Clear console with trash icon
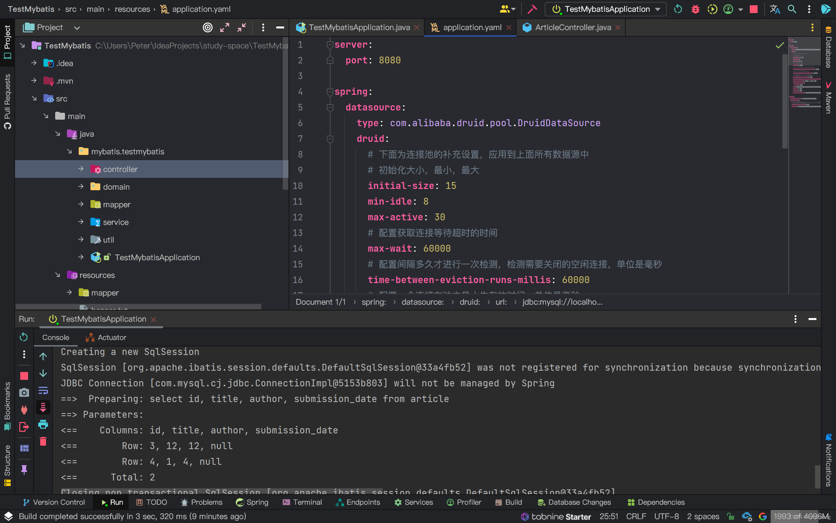 (x=43, y=441)
